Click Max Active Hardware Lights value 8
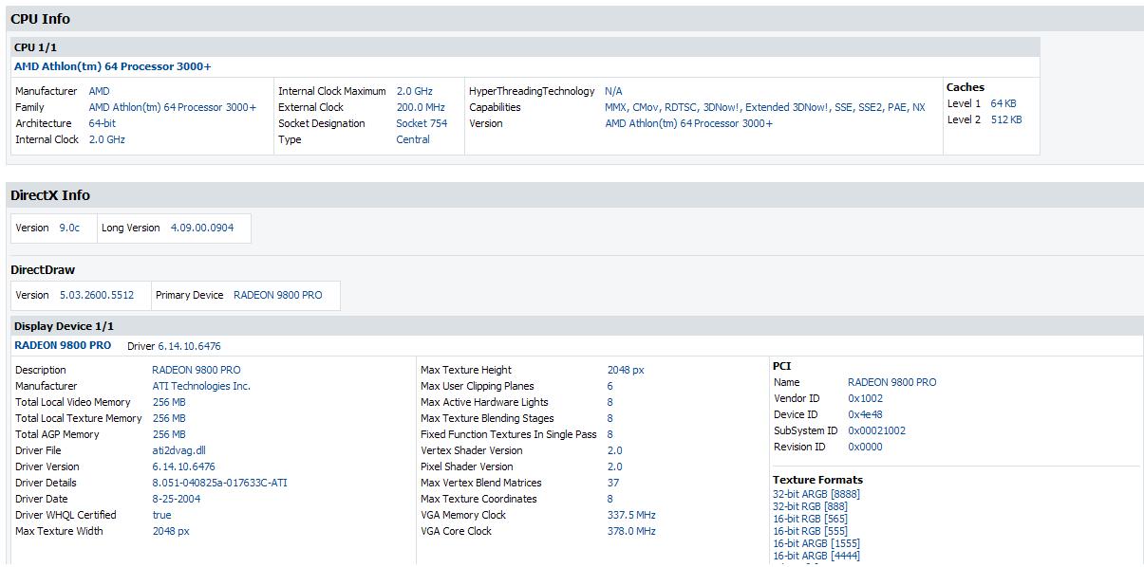 coord(610,402)
